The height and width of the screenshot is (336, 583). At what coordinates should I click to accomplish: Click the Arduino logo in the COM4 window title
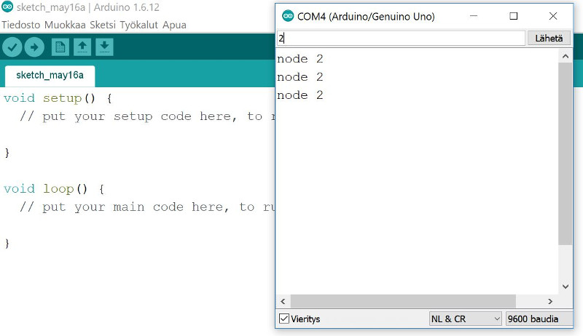288,16
